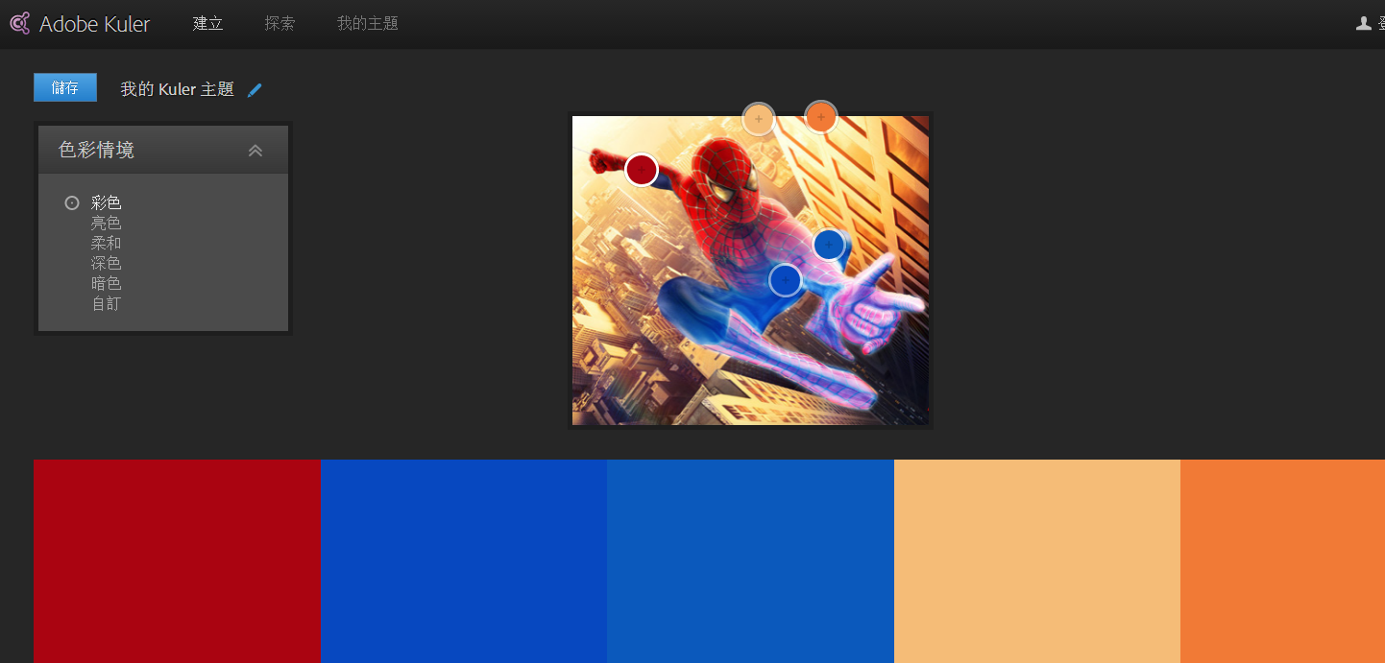The image size is (1385, 663).
Task: Click the pencil icon to rename theme
Action: point(255,90)
